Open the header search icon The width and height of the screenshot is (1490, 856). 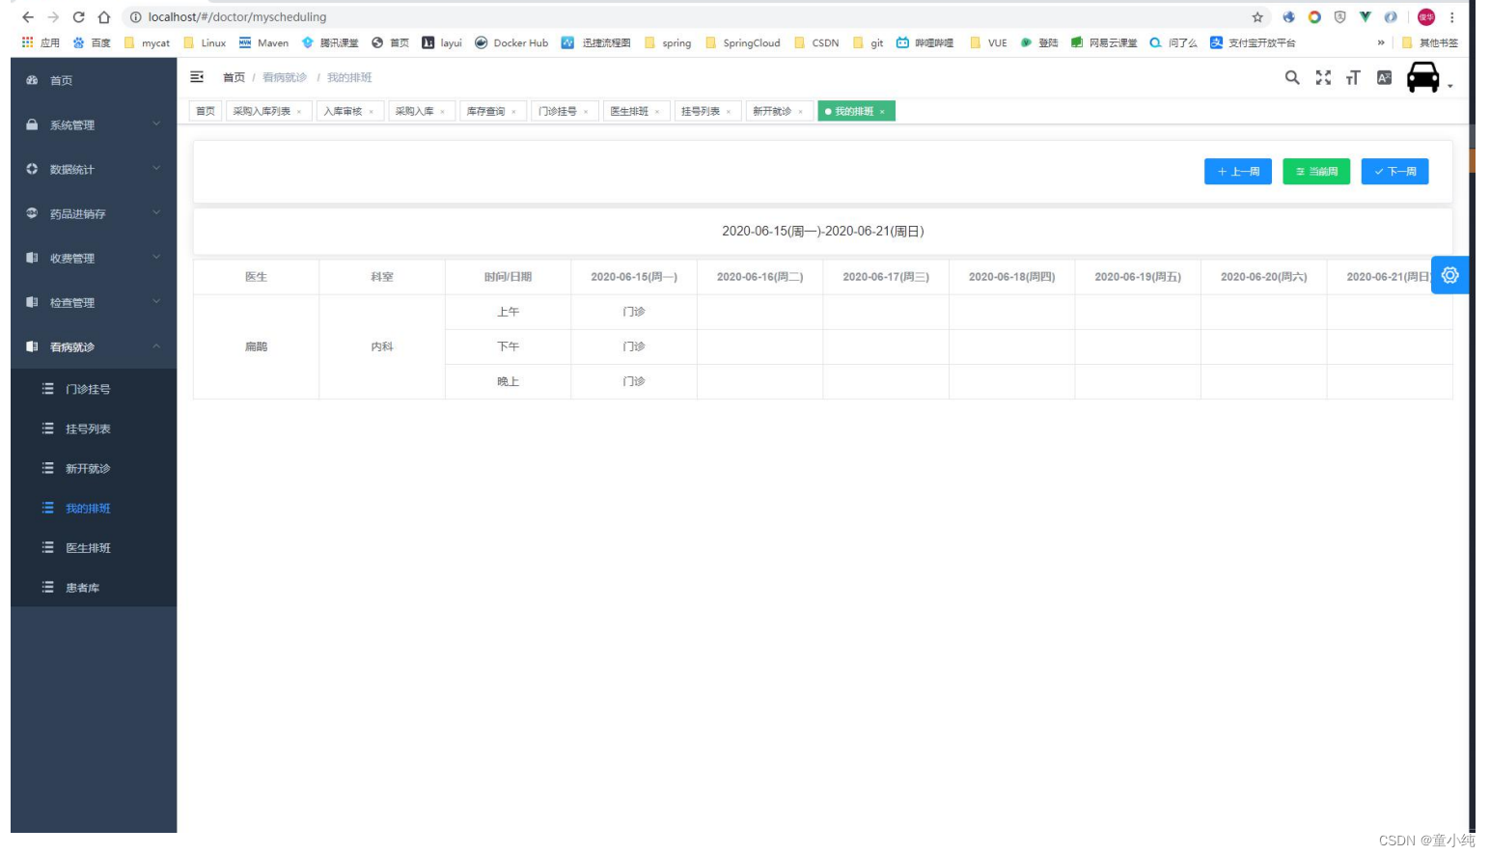(x=1292, y=77)
